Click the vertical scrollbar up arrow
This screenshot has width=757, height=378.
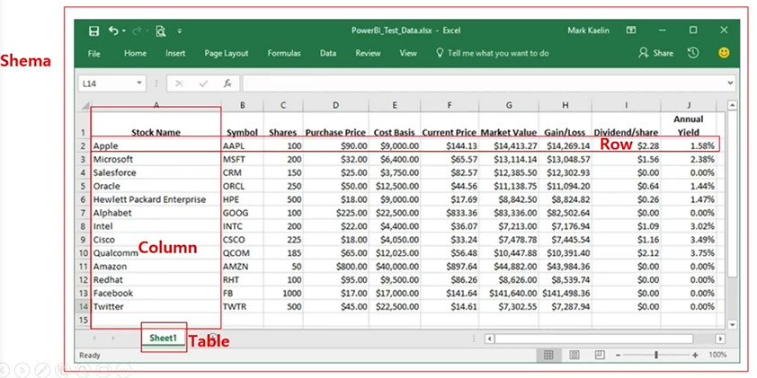click(x=732, y=105)
